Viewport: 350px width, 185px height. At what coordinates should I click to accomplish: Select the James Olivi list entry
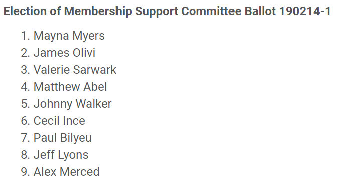(64, 53)
